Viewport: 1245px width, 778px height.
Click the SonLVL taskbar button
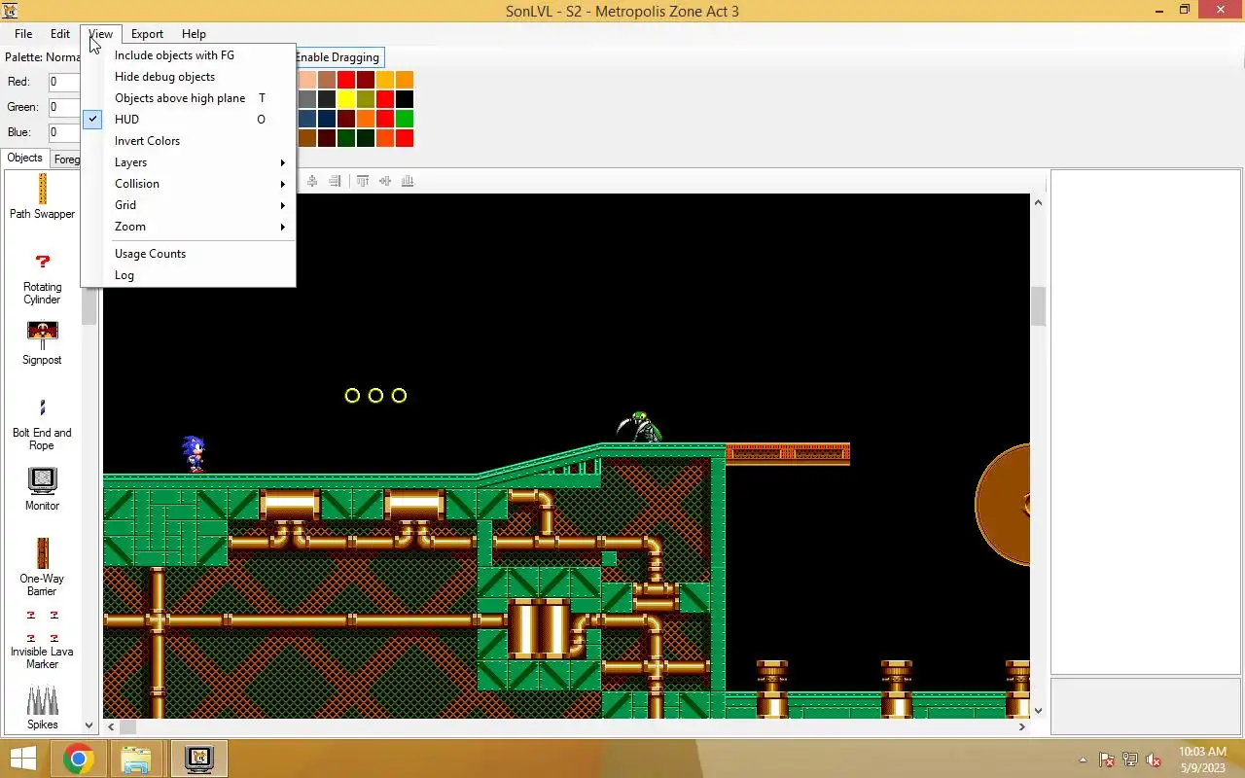198,759
